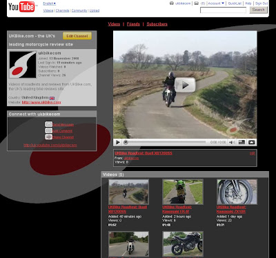Open featured video title Buell XB1200SS link
This screenshot has width=276, height=258.
click(x=144, y=153)
